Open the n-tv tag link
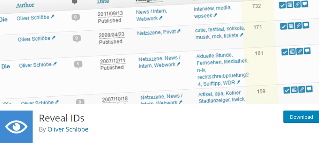 [202, 70]
